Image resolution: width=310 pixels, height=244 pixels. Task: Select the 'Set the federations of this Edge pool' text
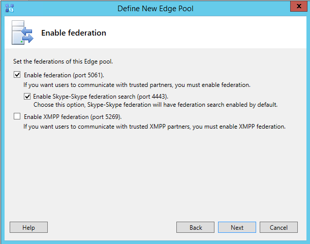coord(63,62)
